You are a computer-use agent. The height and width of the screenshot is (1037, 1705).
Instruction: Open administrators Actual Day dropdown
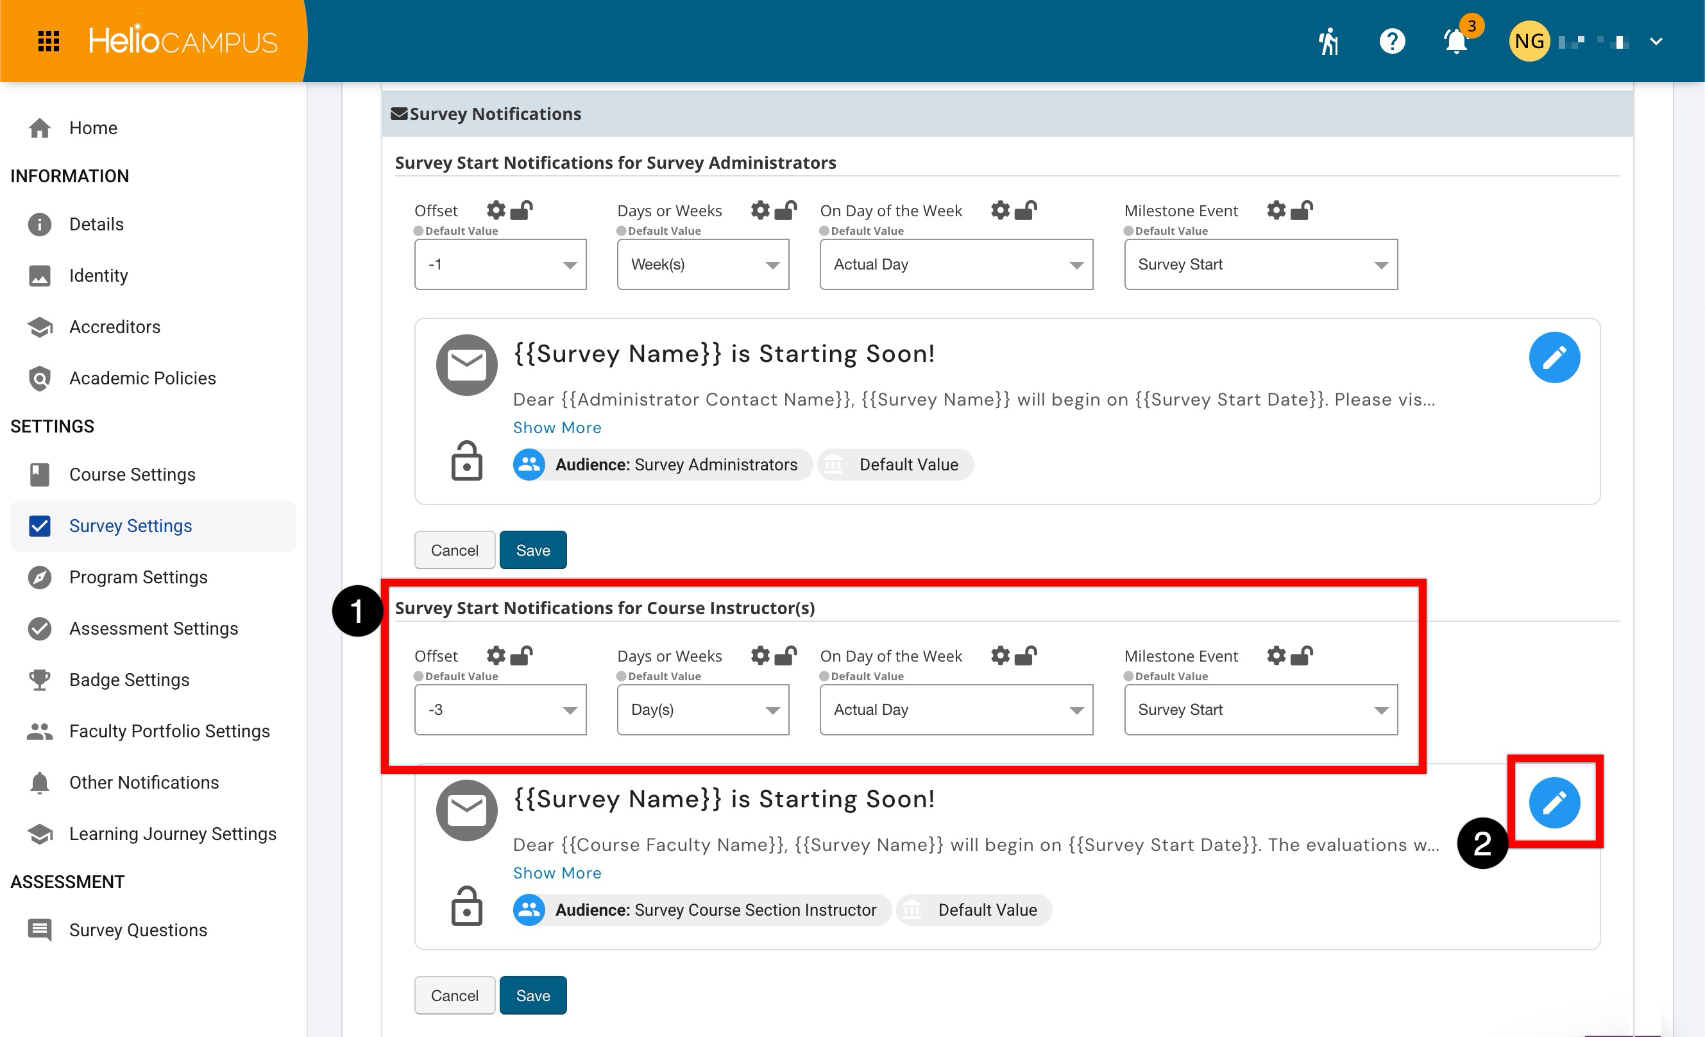pos(956,264)
